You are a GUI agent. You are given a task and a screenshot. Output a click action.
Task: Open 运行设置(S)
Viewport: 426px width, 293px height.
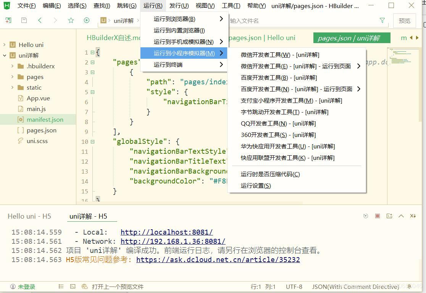297,186
